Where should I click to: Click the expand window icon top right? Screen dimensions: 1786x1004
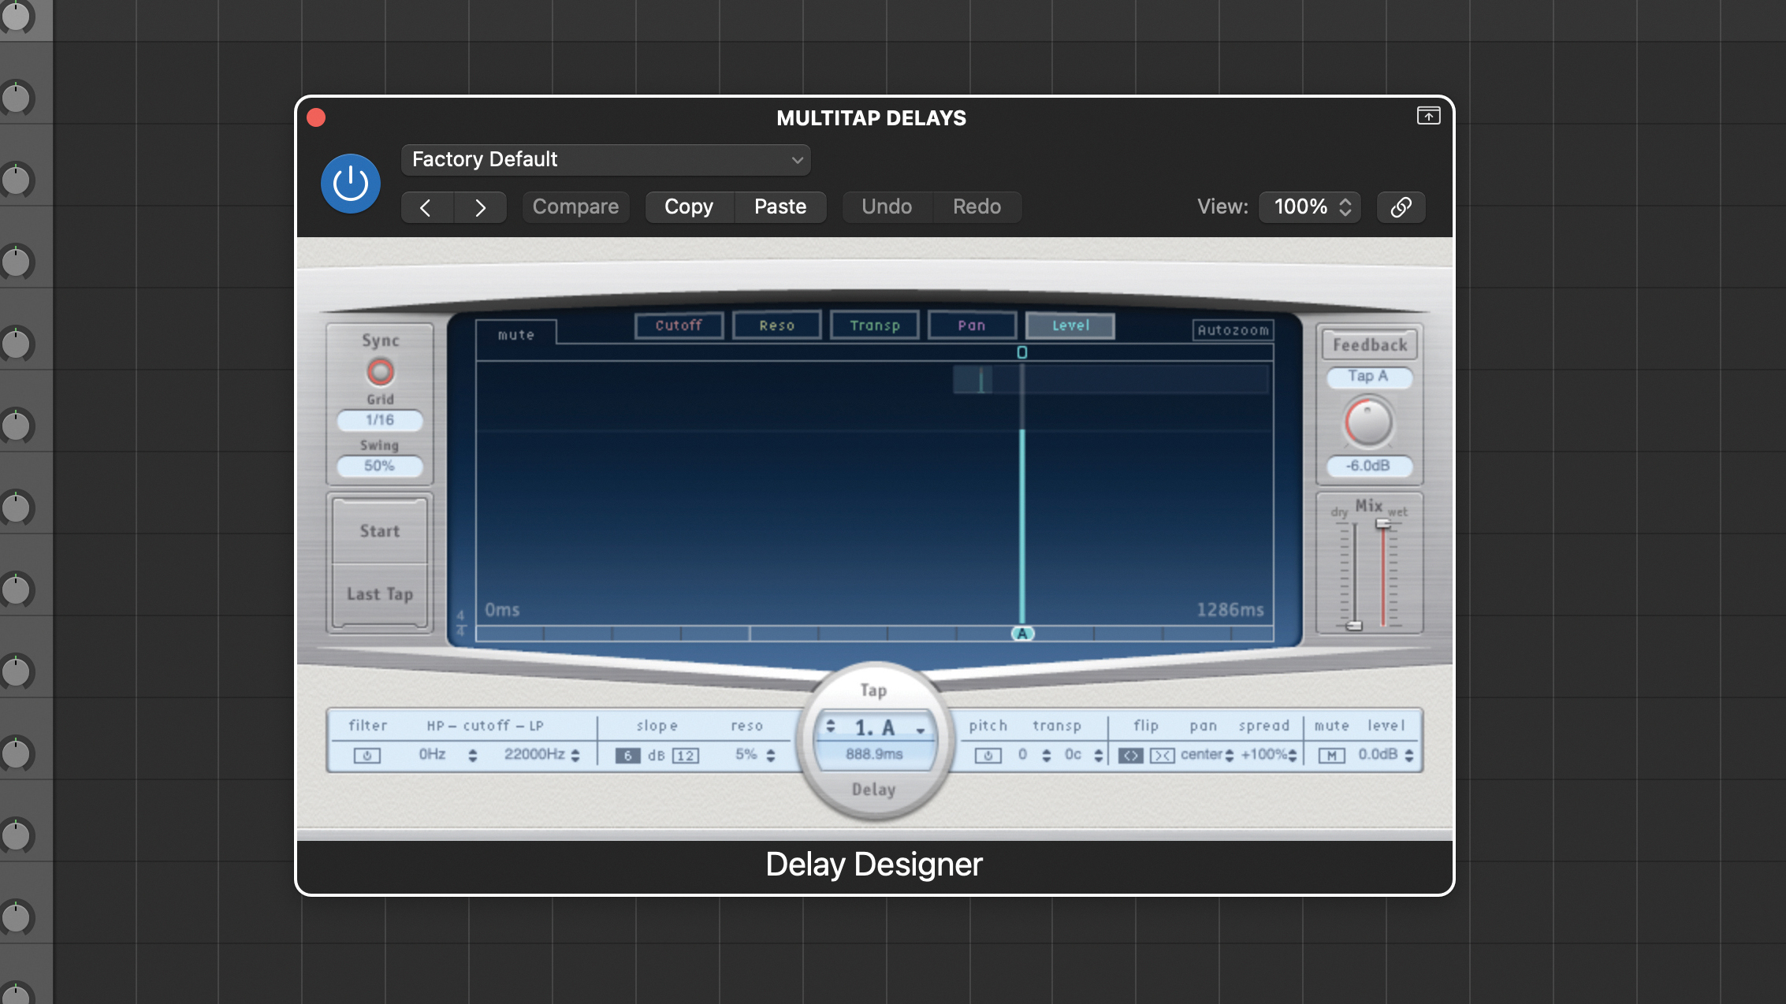click(x=1428, y=117)
